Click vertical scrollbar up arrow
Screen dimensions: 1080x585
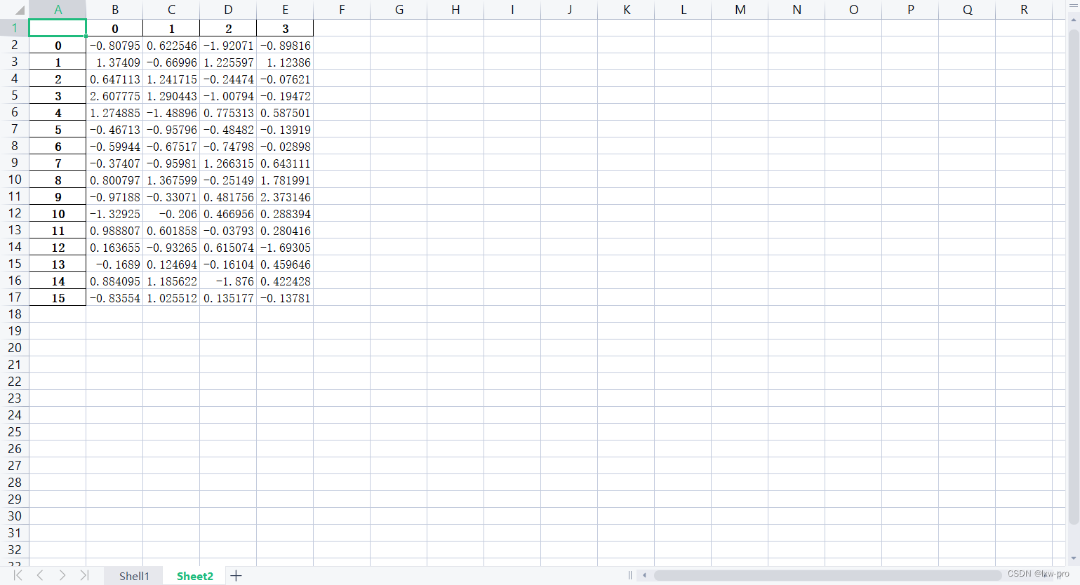(1073, 20)
